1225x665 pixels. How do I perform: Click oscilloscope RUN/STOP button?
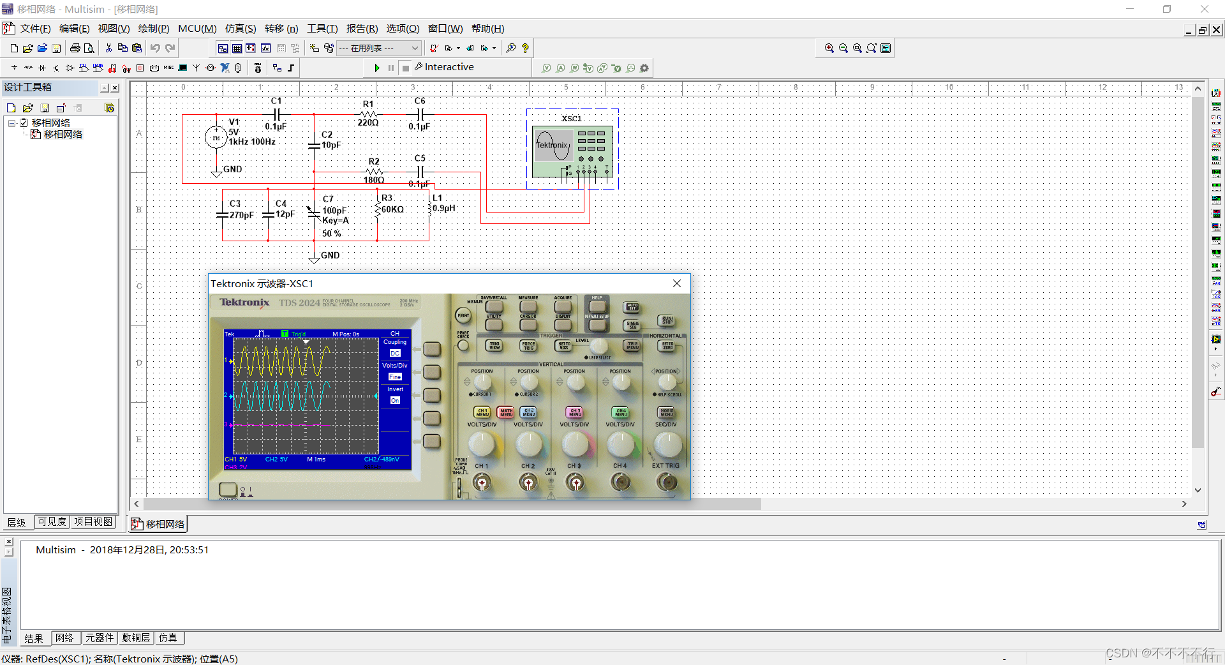pos(667,320)
